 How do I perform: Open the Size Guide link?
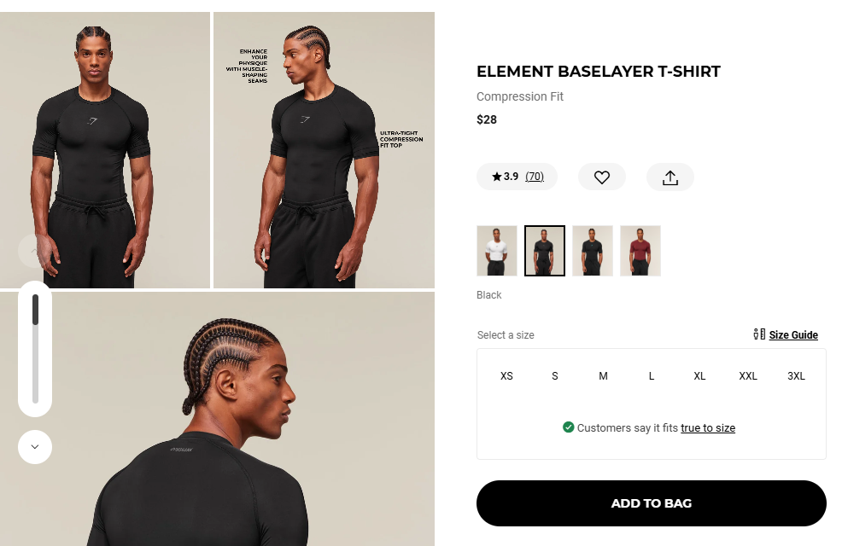tap(793, 335)
